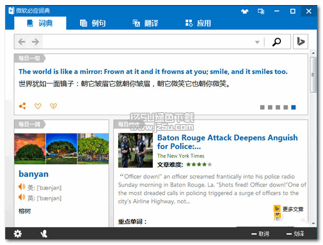Open settings gear in bottom bar

point(18,234)
